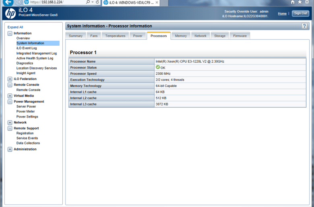Click the HP logo icon
Screen dimensions: 314x207
(10, 13)
